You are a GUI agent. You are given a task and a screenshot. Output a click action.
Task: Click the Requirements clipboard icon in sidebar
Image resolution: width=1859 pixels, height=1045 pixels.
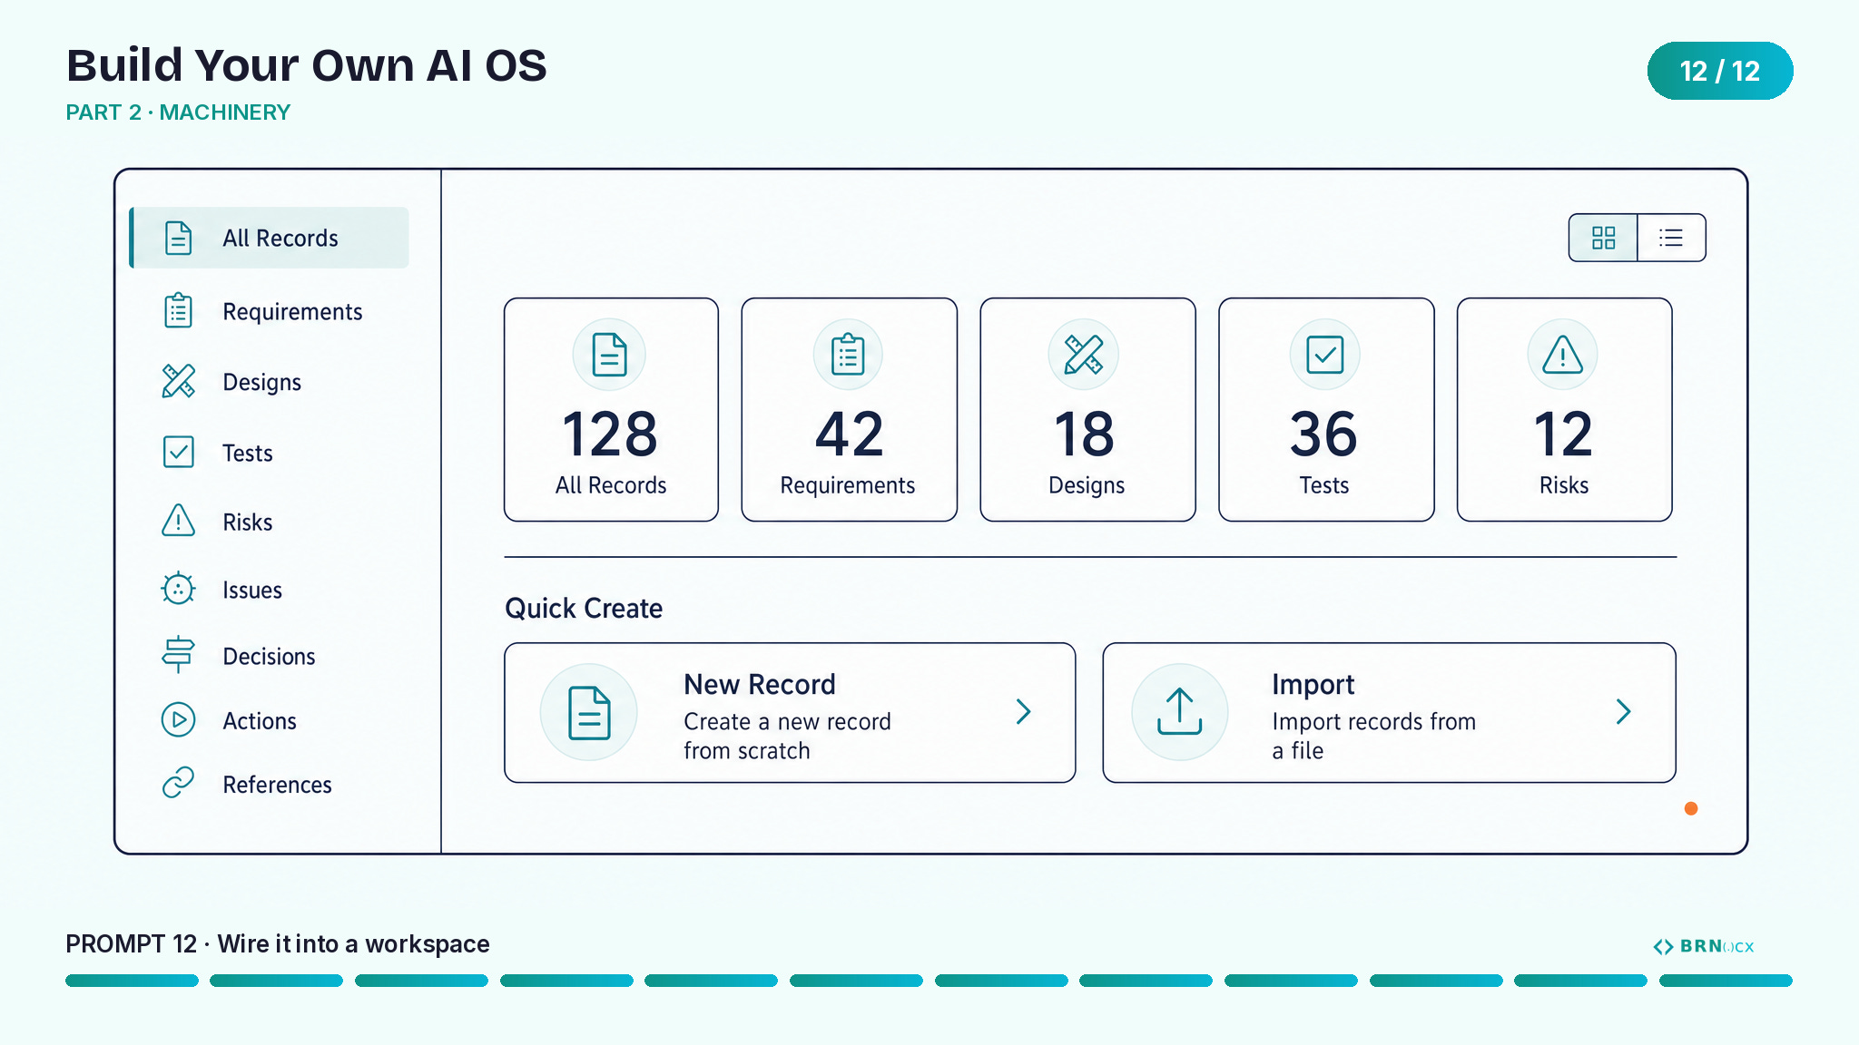(x=178, y=310)
